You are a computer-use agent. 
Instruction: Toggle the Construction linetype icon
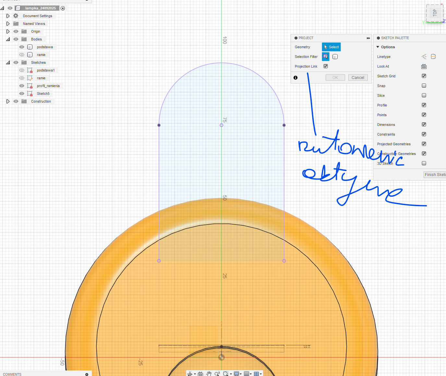coord(424,57)
